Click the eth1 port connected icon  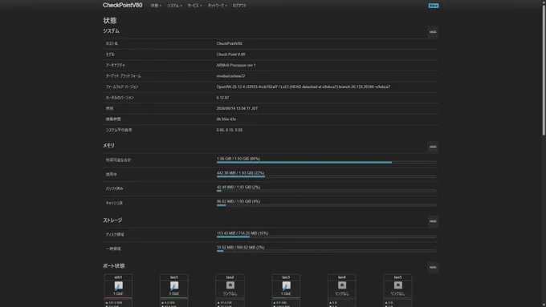point(118,286)
